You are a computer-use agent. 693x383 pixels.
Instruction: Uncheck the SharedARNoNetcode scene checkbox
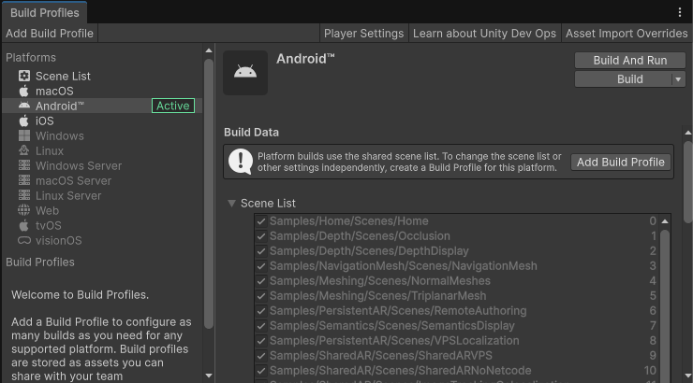coord(261,371)
